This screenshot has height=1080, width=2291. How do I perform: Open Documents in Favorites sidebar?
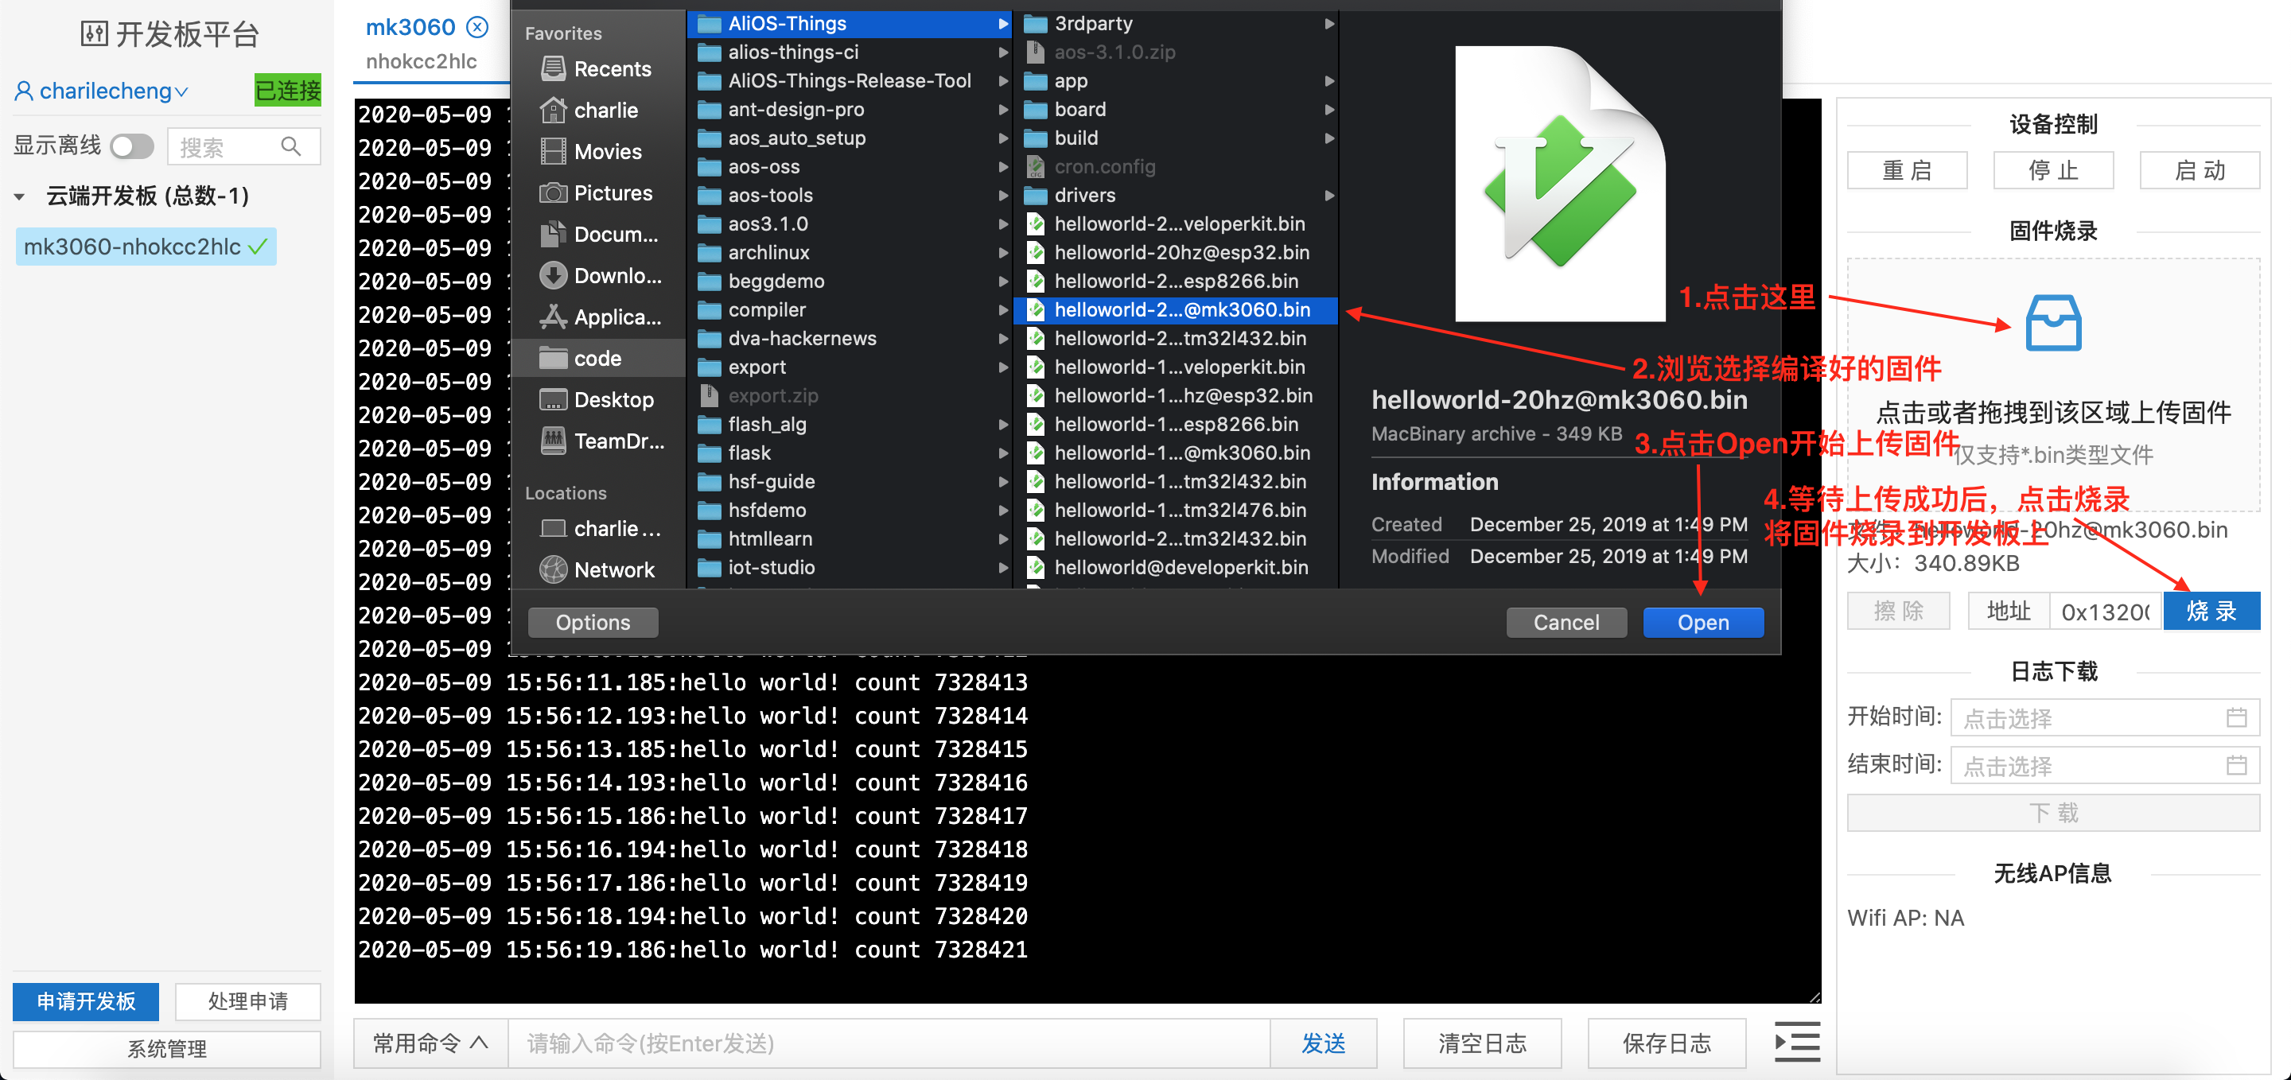click(x=597, y=234)
